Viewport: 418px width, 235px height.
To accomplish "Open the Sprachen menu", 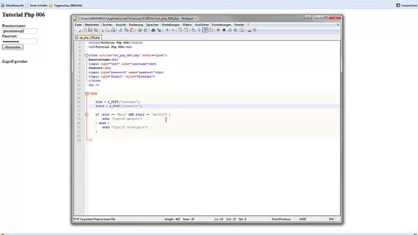I will point(152,25).
